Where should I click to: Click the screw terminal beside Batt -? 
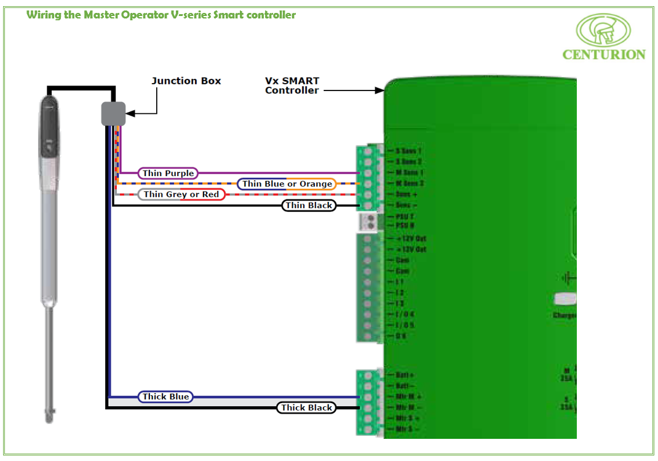click(x=368, y=387)
